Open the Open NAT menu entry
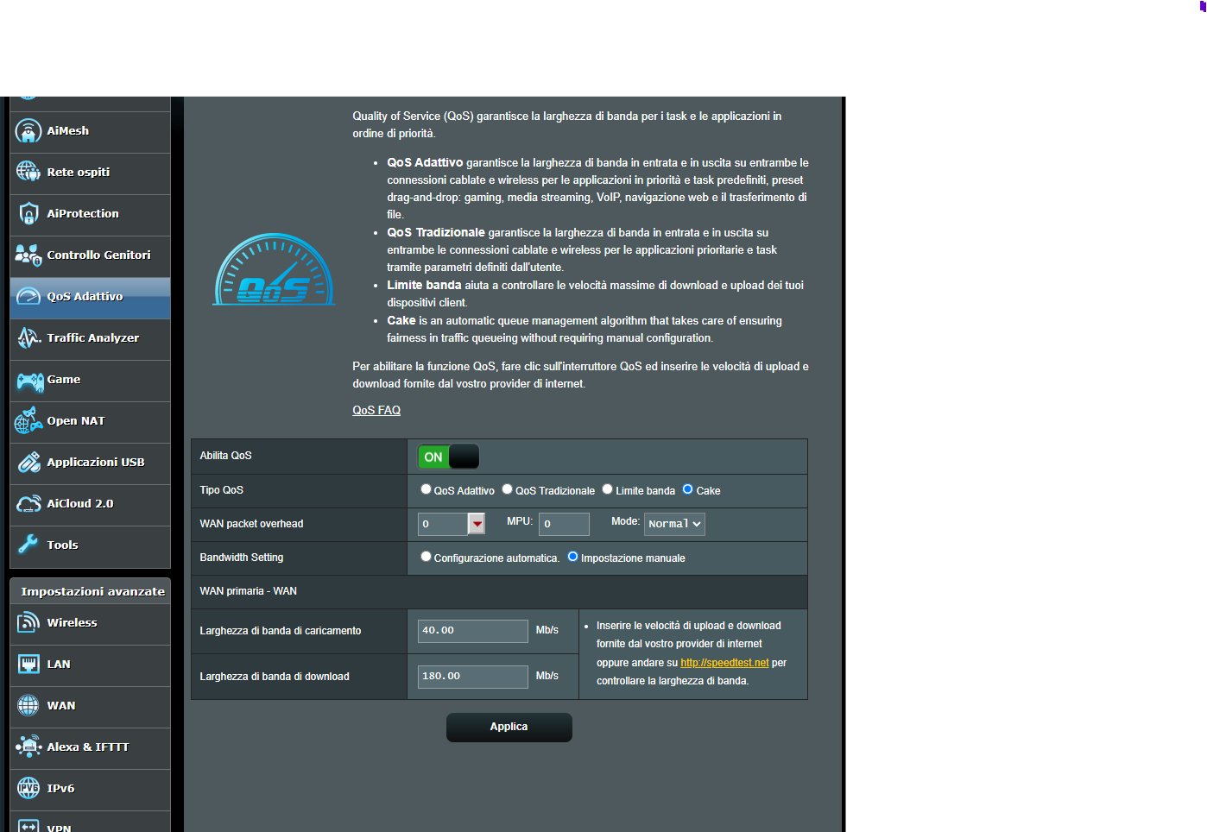1207x832 pixels. [90, 422]
